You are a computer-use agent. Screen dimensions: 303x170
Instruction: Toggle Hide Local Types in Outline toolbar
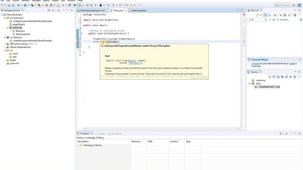295,76
